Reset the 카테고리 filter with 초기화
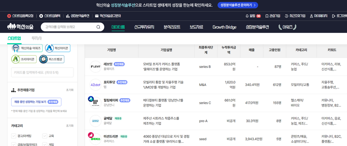The width and height of the screenshot is (347, 146). [70, 126]
